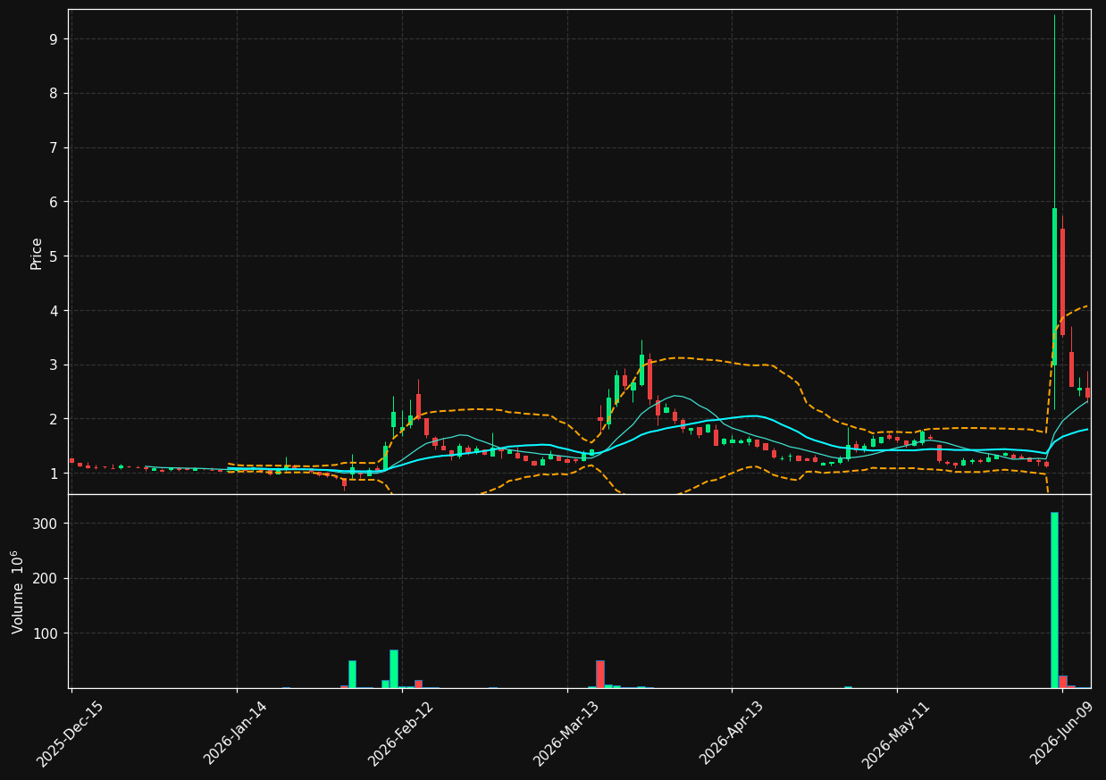This screenshot has width=1106, height=780.
Task: Select the Price axis title
Action: click(37, 253)
